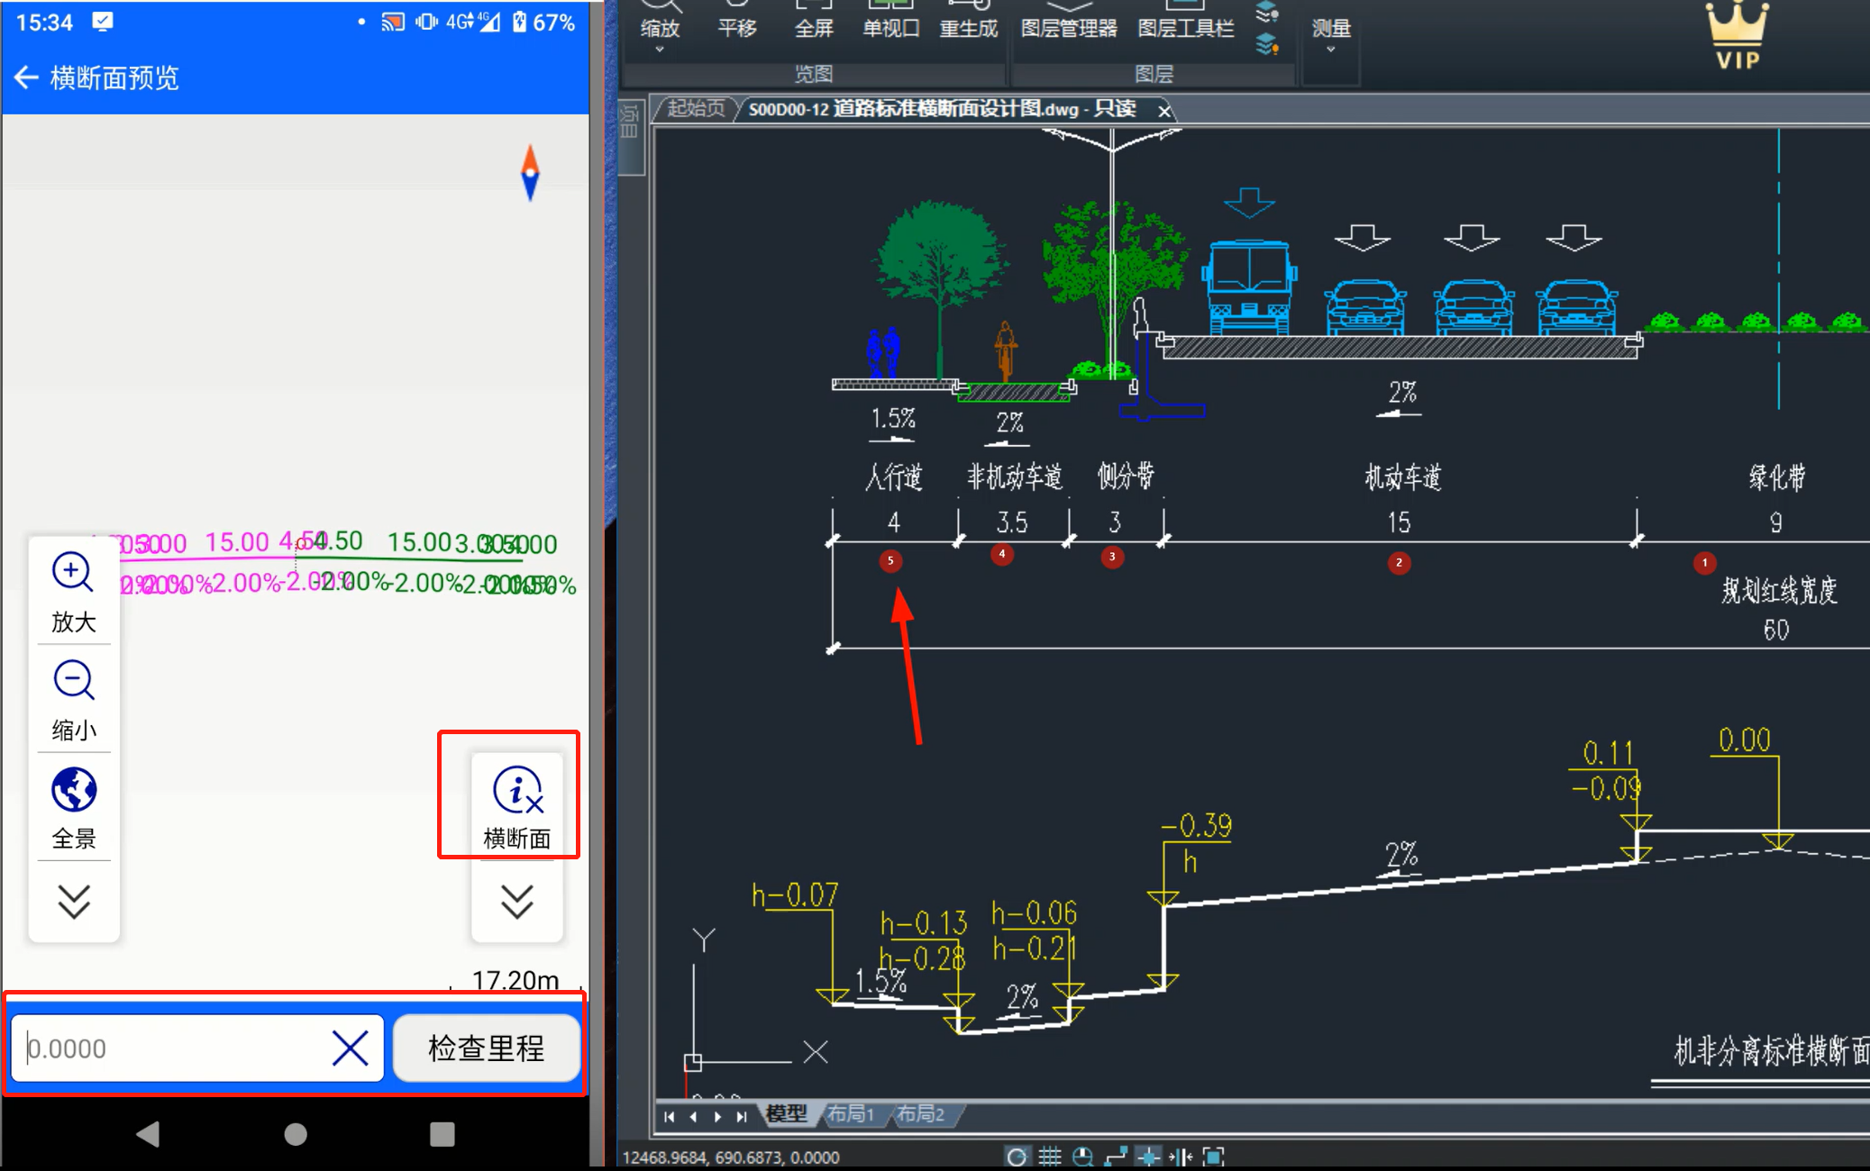Go back from 横断面预览 screen
Screen dimensions: 1870x1171
[26, 78]
